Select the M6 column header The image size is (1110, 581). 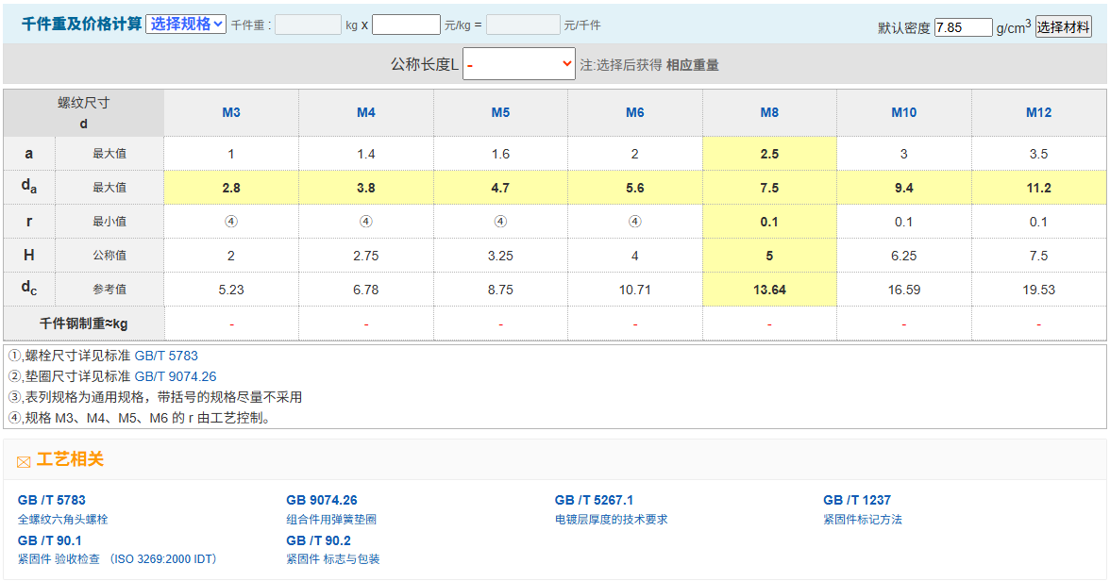[635, 112]
